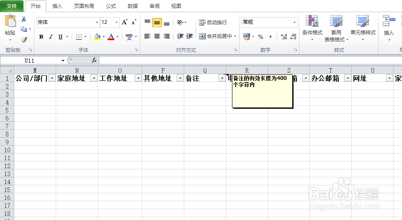Open filter dropdown for 网址
402x220 pixels.
point(389,78)
